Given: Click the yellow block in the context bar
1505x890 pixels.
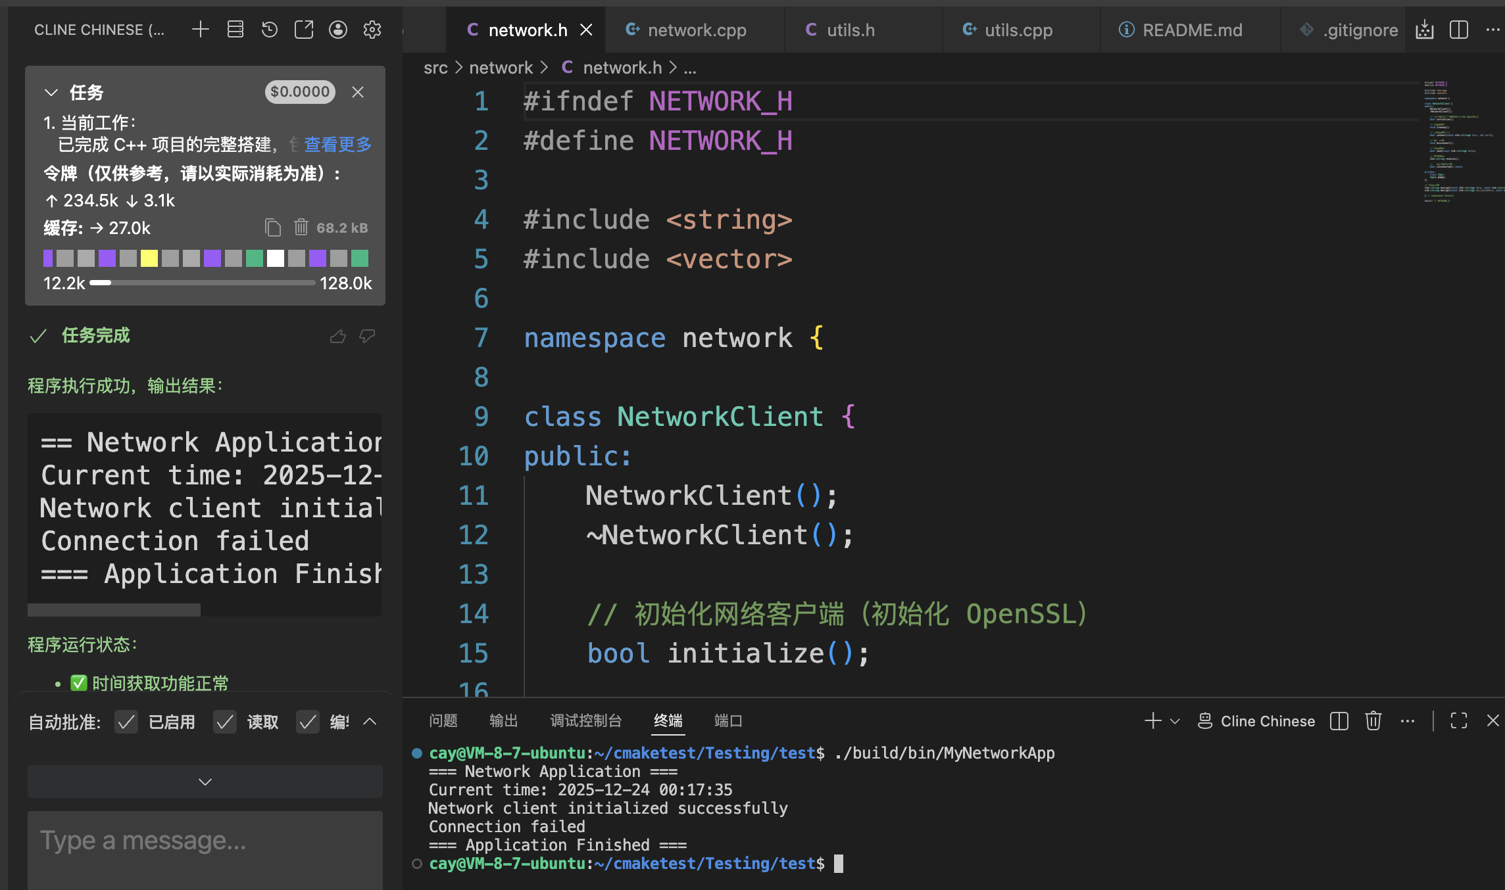Looking at the screenshot, I should click(x=149, y=258).
